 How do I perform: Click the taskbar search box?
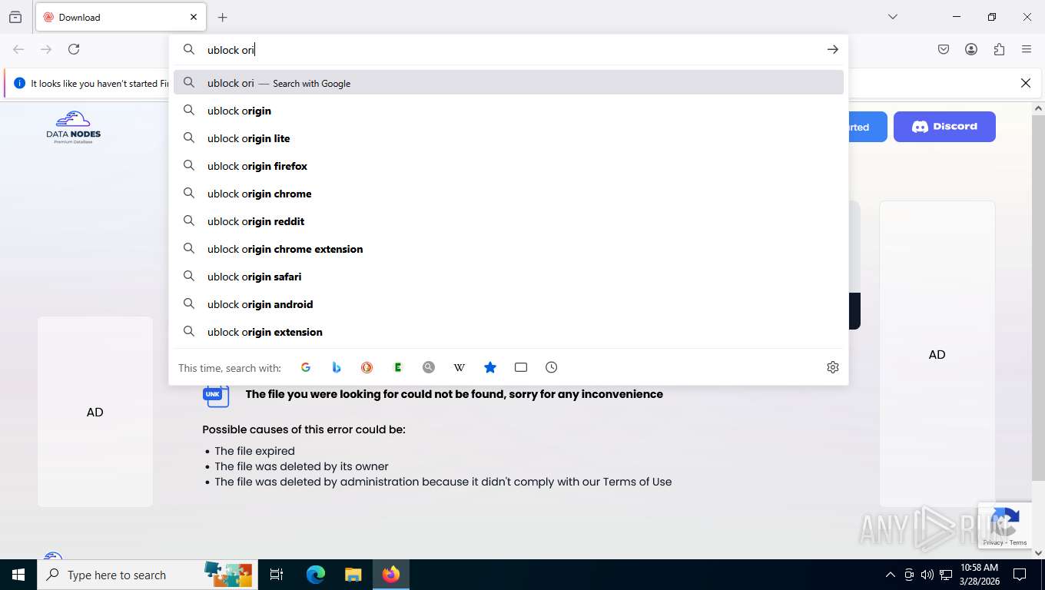click(x=148, y=575)
